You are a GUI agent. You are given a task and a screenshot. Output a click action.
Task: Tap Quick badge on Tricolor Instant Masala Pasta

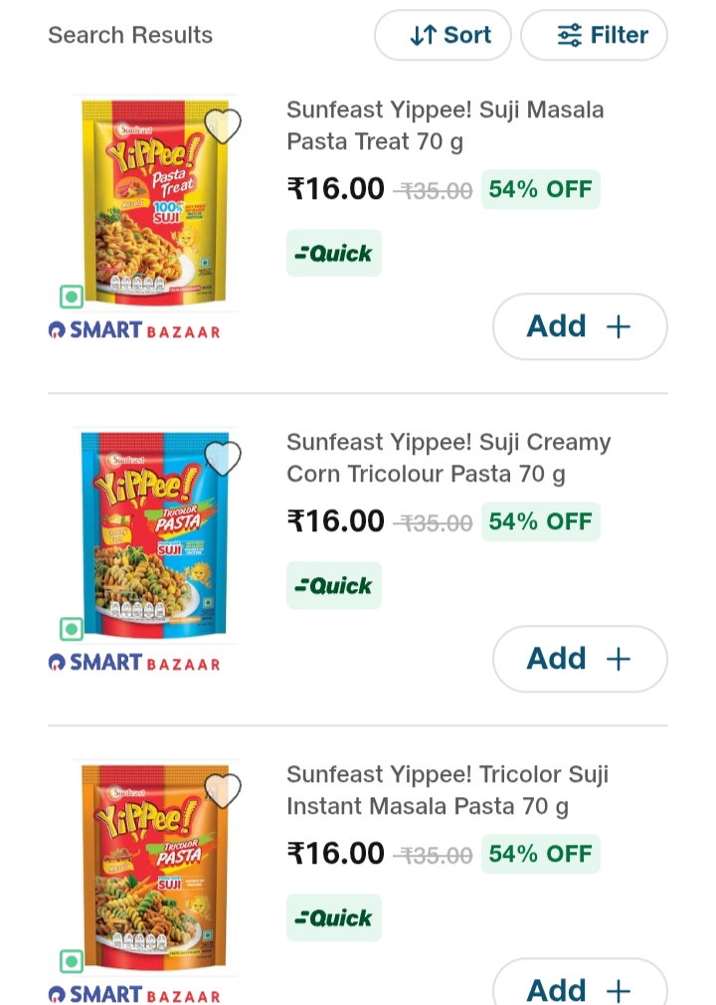(334, 918)
